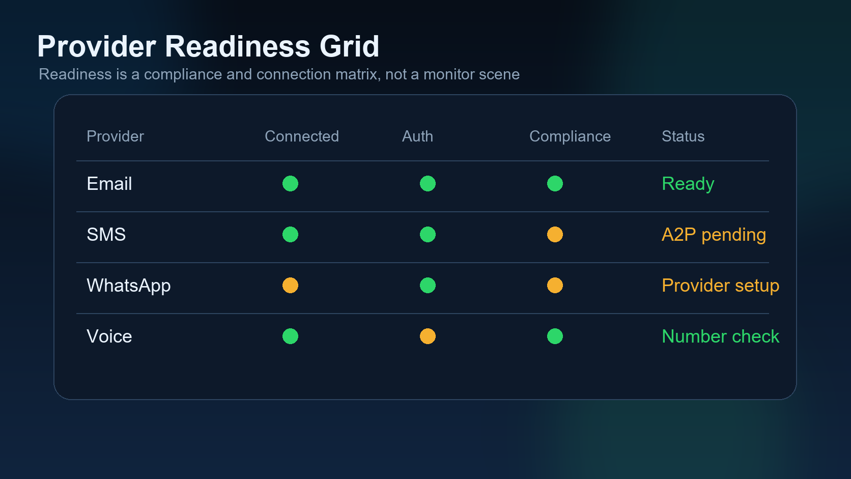This screenshot has height=479, width=851.
Task: Click the Ready status text
Action: [x=688, y=184]
